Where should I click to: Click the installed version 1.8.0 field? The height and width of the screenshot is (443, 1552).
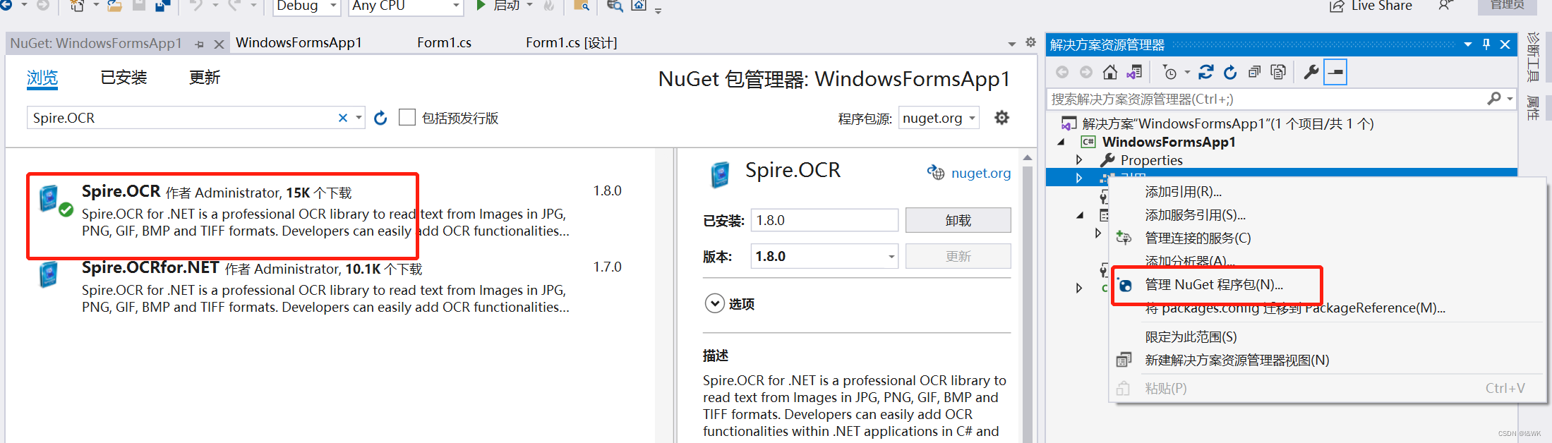pos(824,220)
